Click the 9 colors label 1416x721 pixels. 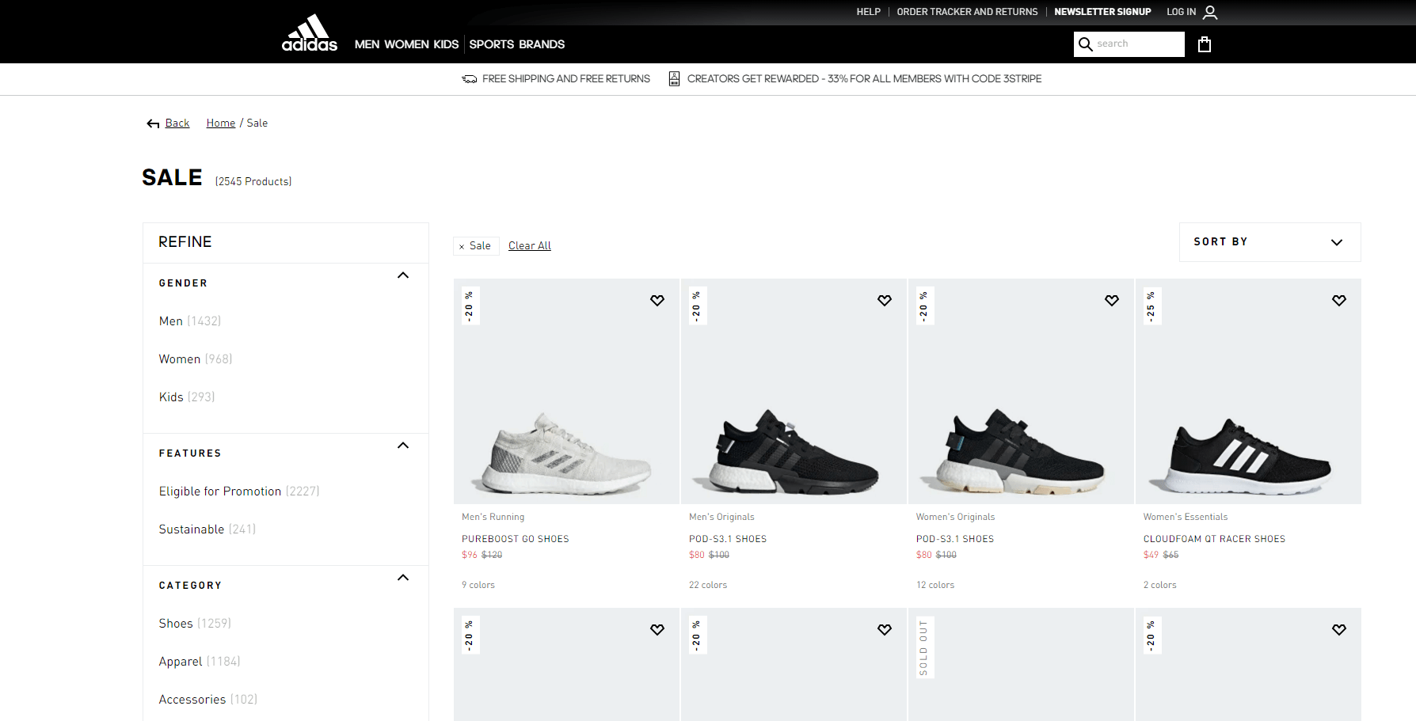[x=478, y=586]
